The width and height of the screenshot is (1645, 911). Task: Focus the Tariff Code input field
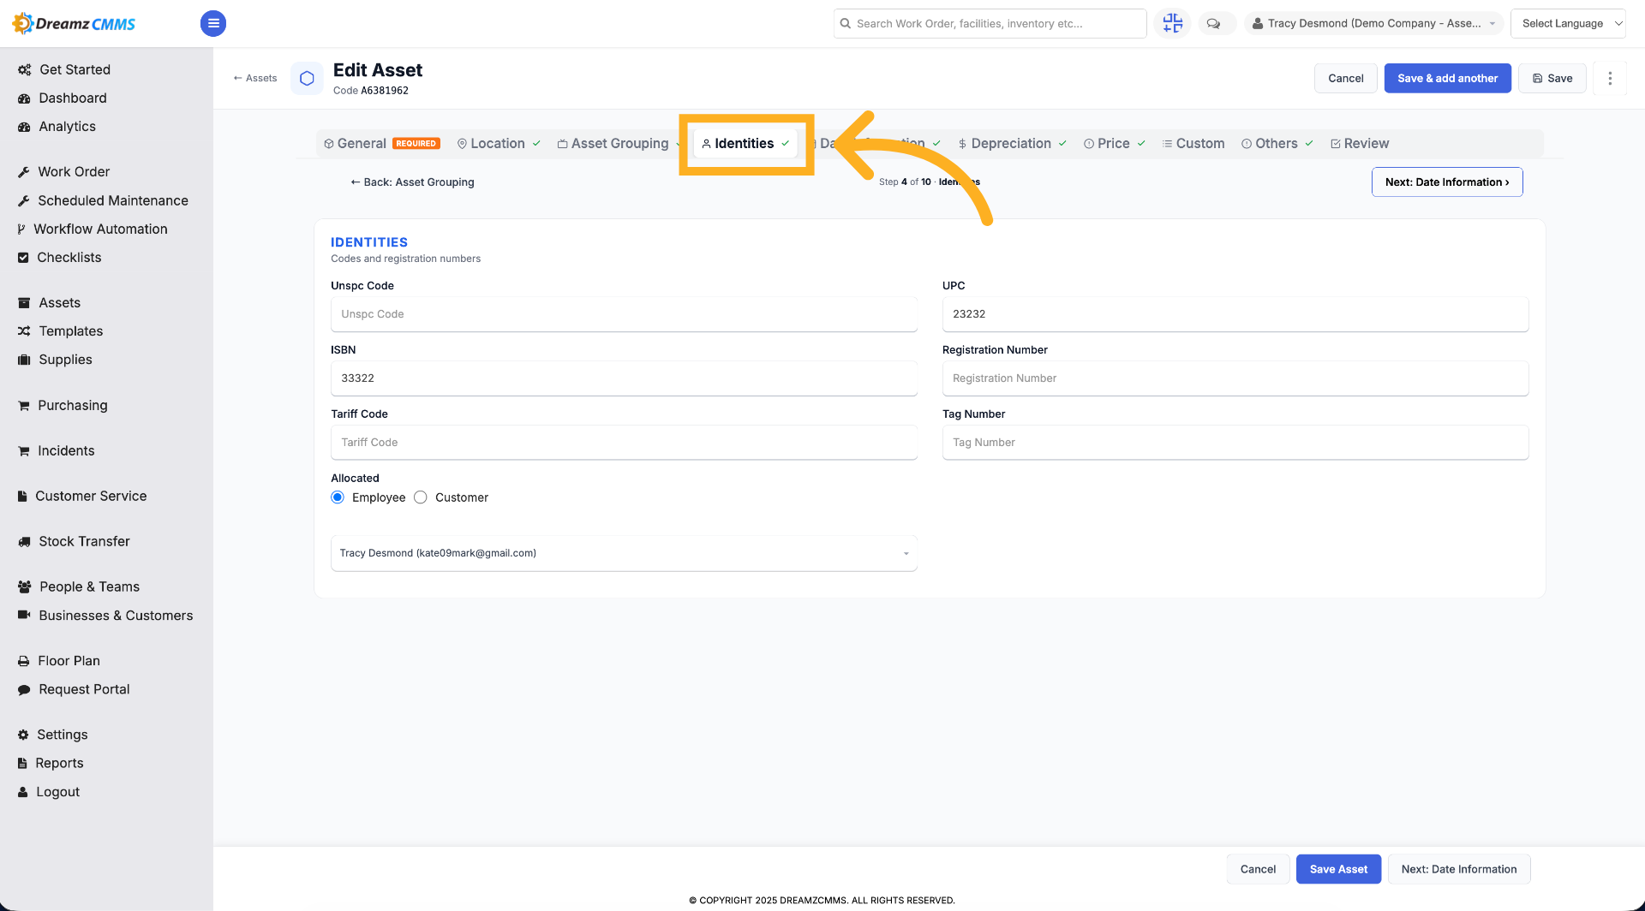(x=624, y=443)
